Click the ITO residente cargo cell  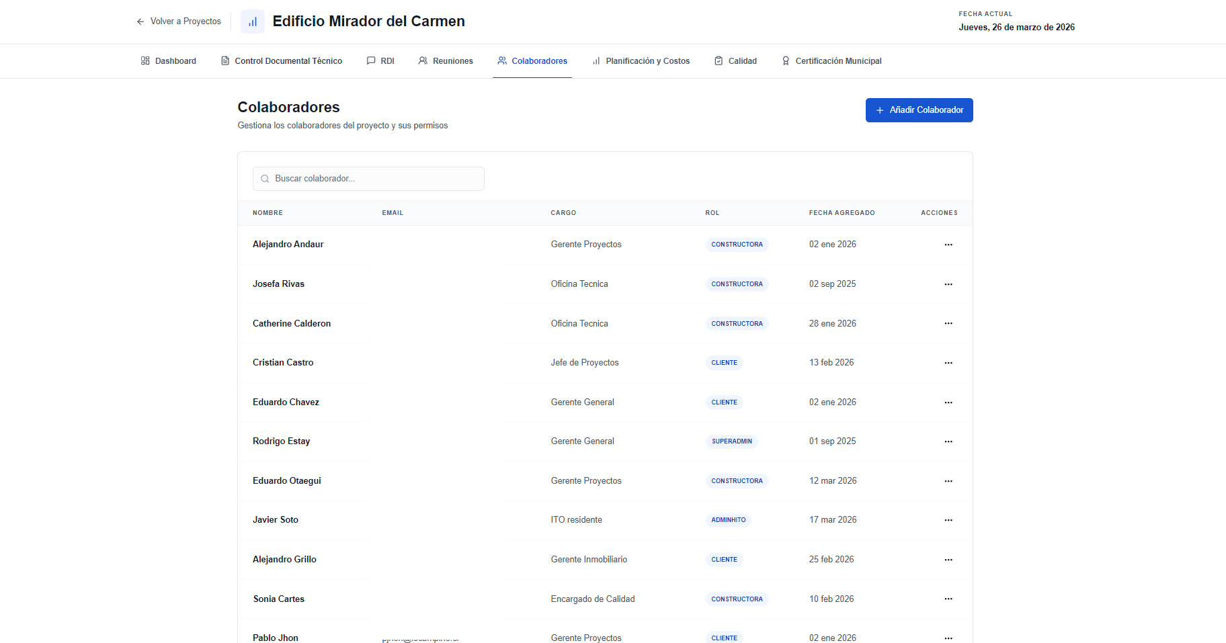[x=577, y=520]
